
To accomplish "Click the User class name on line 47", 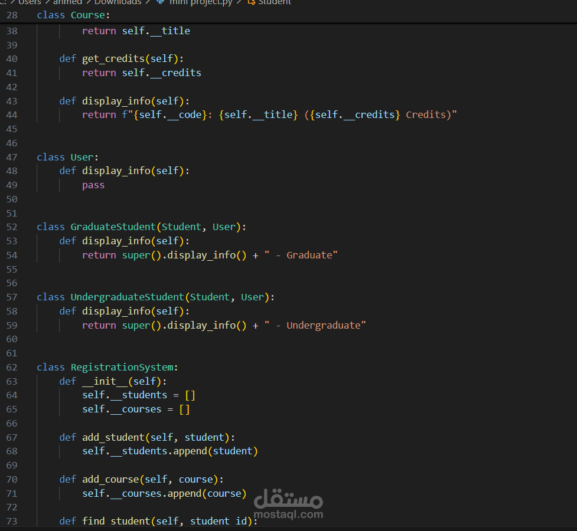I will pyautogui.click(x=82, y=158).
